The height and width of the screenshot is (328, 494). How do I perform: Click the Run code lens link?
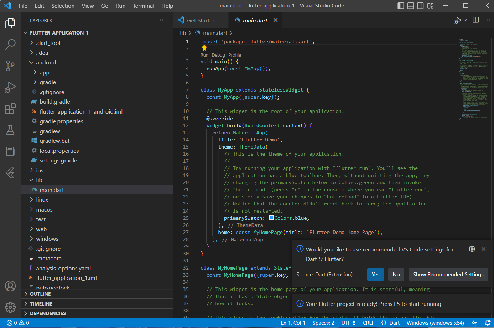click(204, 55)
